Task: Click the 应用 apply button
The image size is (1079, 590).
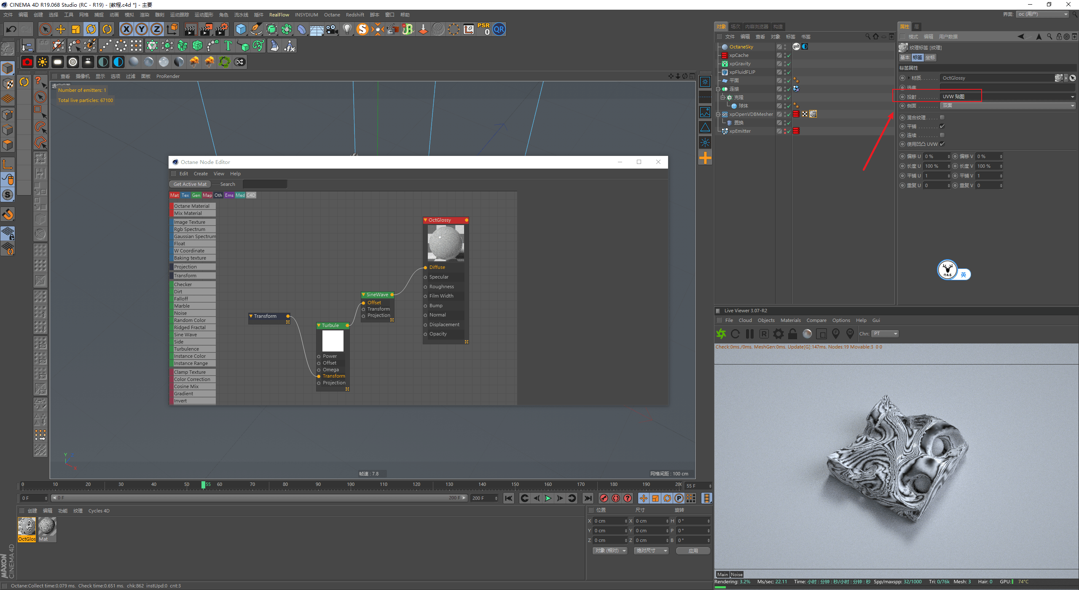Action: click(x=693, y=551)
